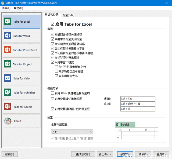Disable 关闭所有标签时显示警告消息框

pyautogui.click(x=53, y=53)
